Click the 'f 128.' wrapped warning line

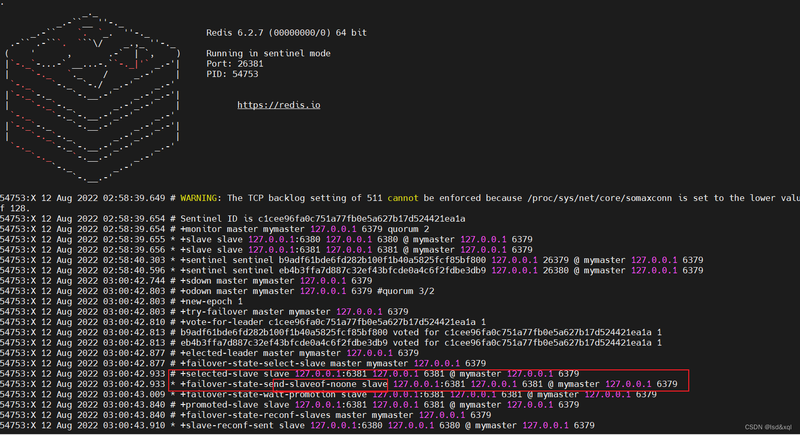click(x=15, y=208)
